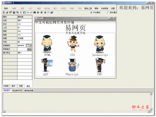
Task: Expand the background color dropdown arrow
Action: pos(30,45)
